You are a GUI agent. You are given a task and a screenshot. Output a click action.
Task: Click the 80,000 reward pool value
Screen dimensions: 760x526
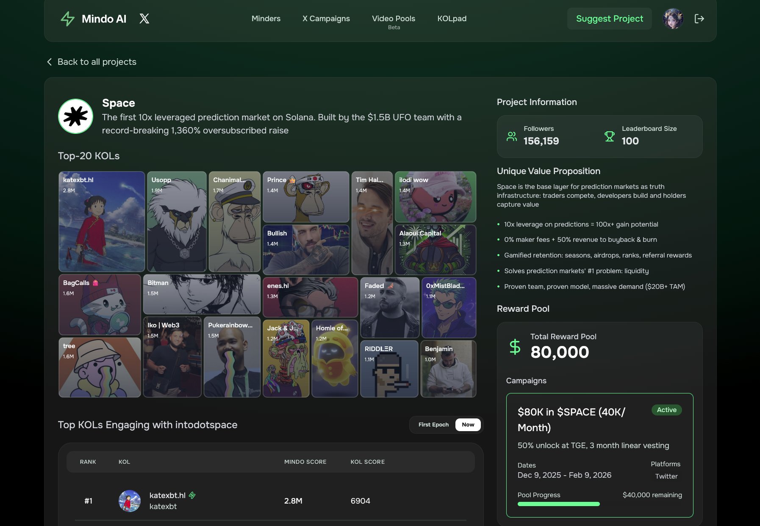click(560, 352)
